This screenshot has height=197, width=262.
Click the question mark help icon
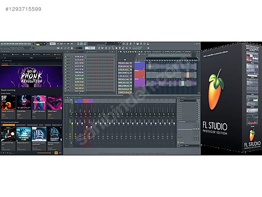point(134,44)
